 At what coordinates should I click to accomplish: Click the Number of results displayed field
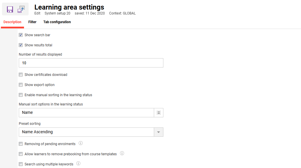[91, 63]
